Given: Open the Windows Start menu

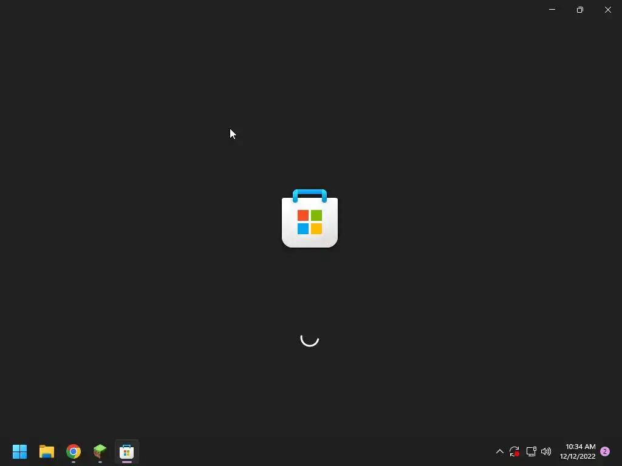Looking at the screenshot, I should click(x=19, y=451).
